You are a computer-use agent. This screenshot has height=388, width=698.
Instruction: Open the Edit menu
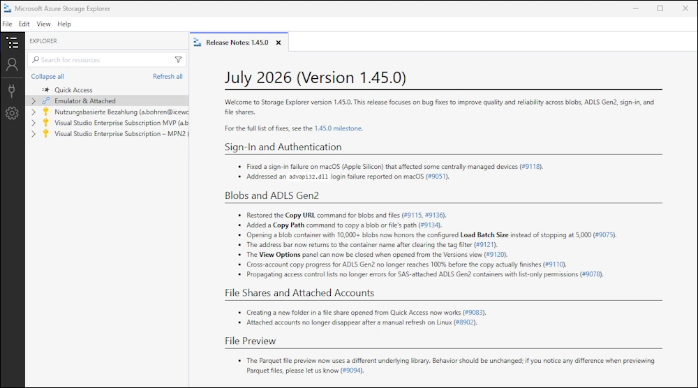click(24, 24)
